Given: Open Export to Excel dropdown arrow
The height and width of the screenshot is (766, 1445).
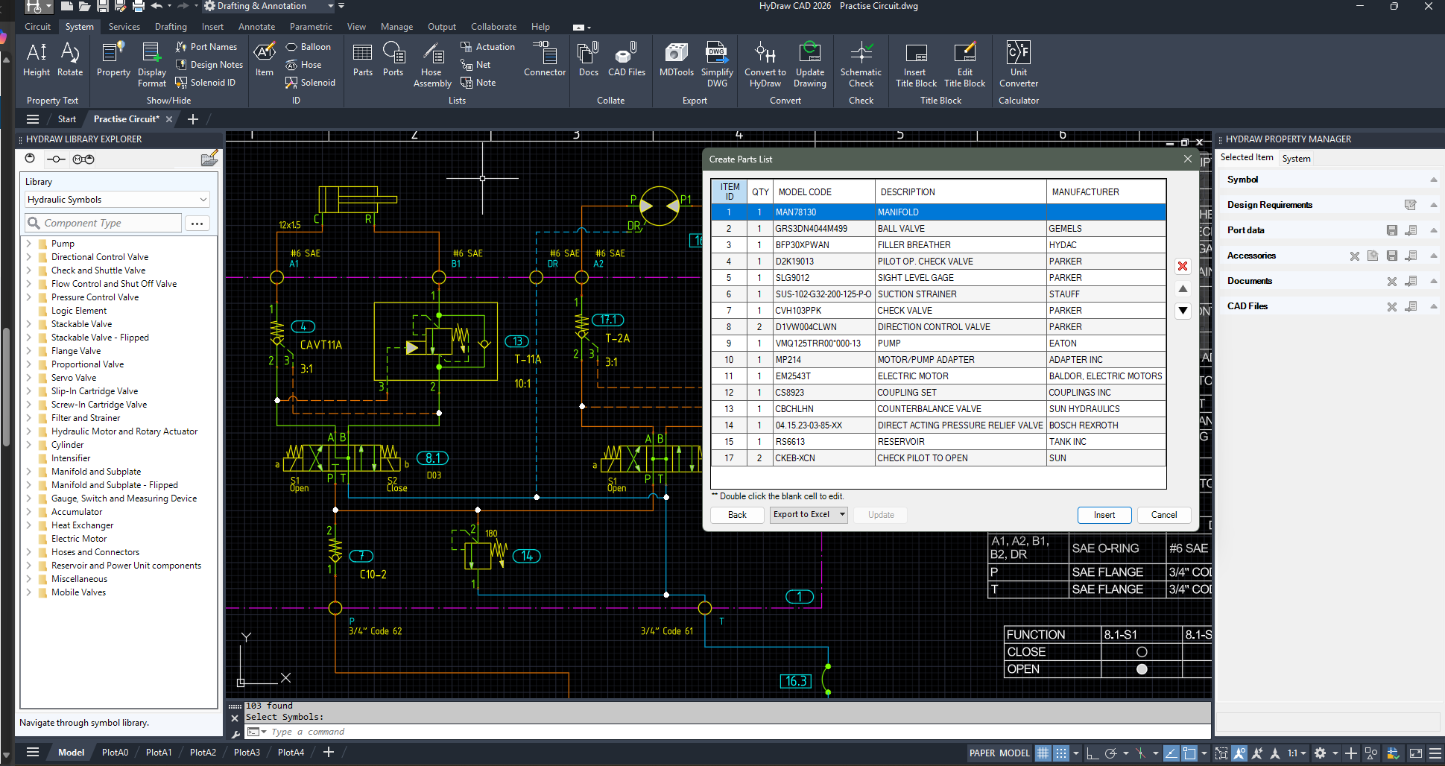Looking at the screenshot, I should 842,515.
